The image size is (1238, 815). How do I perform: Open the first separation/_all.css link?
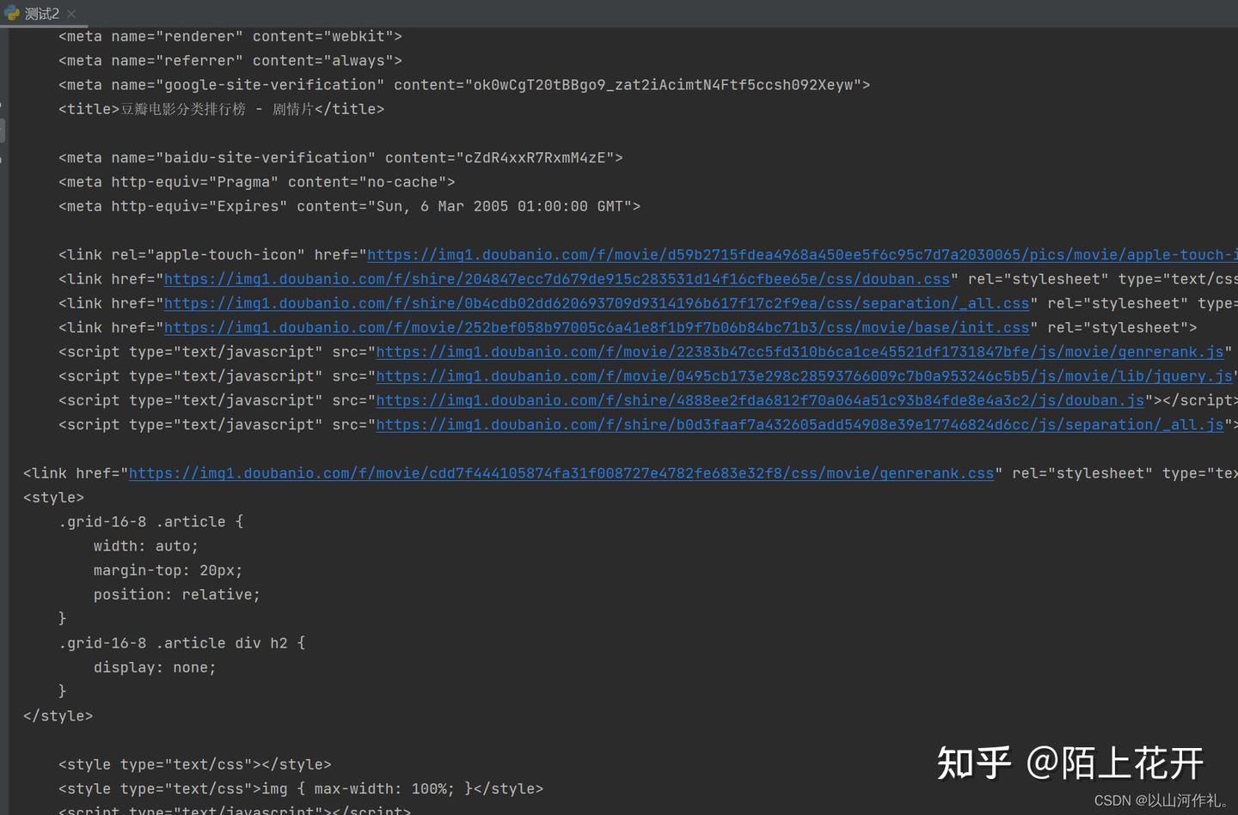[596, 303]
